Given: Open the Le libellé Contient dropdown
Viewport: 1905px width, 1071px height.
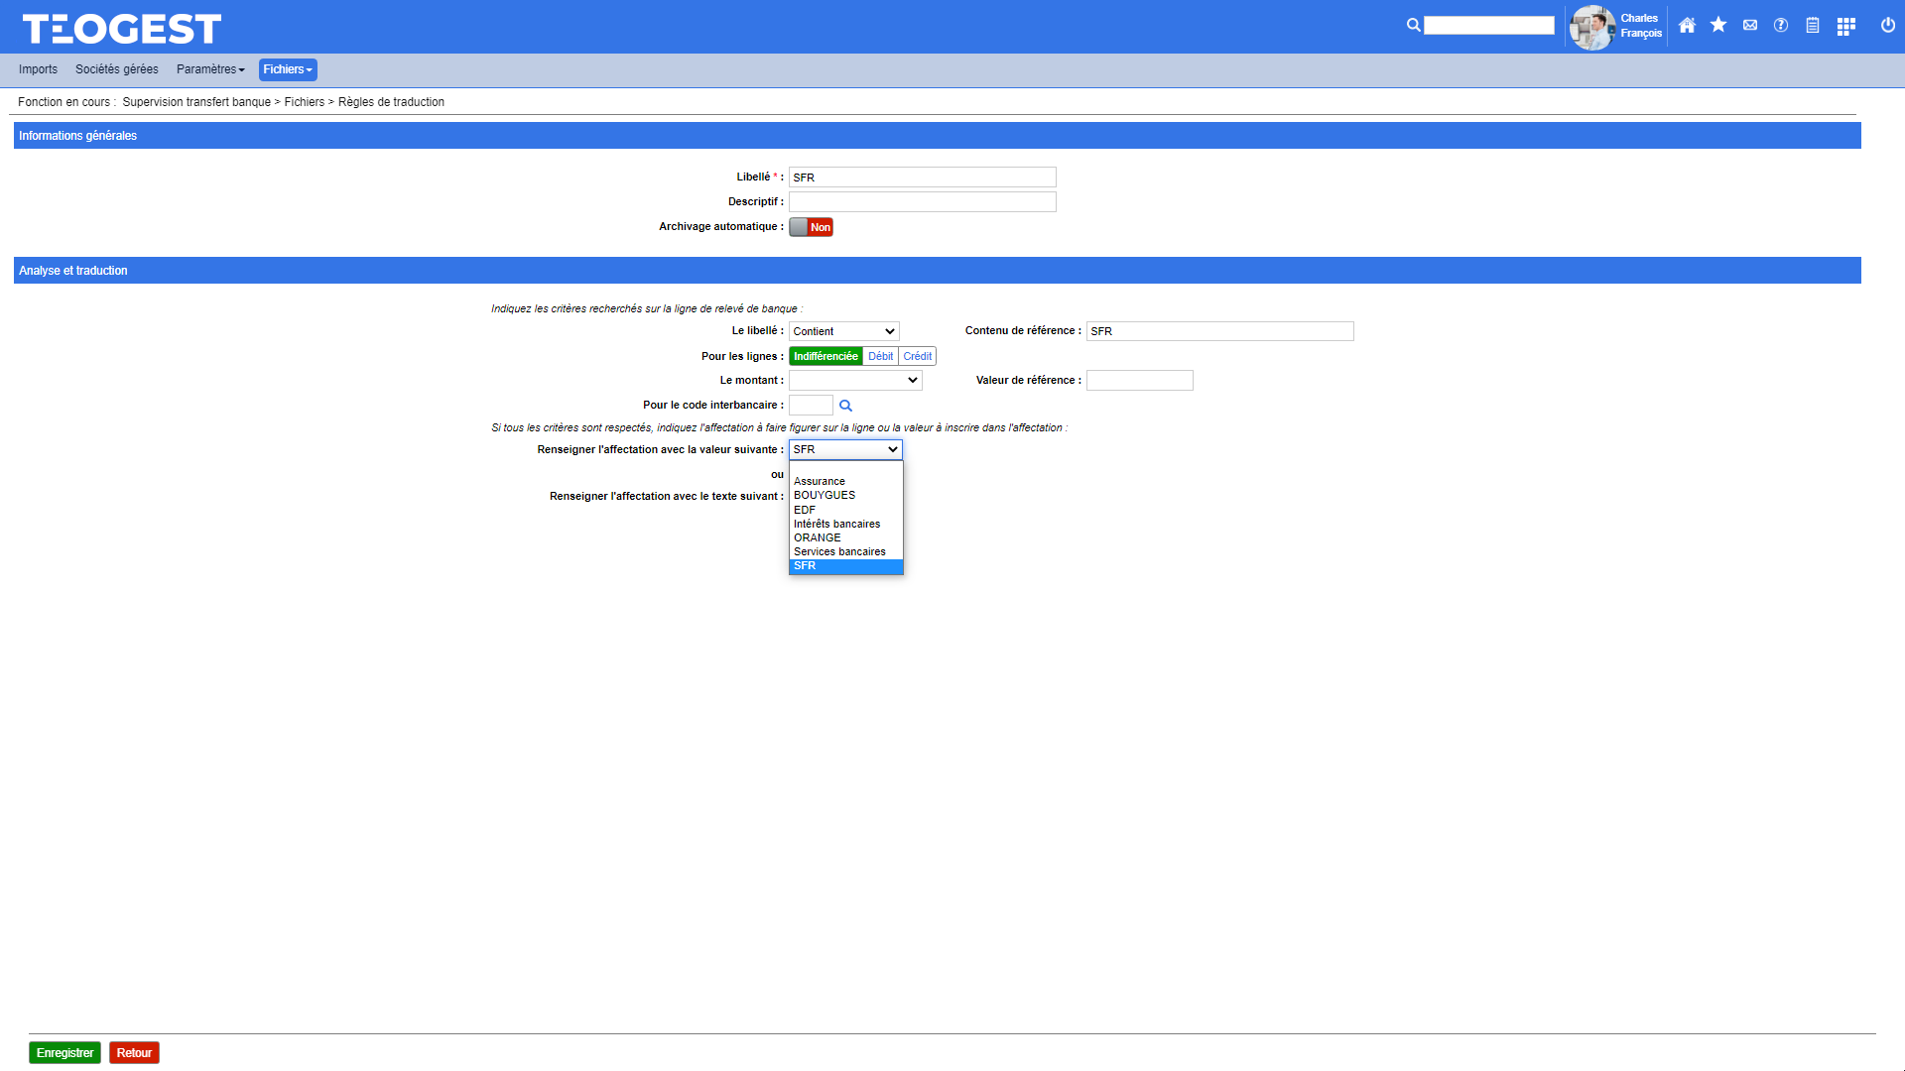Looking at the screenshot, I should (843, 331).
